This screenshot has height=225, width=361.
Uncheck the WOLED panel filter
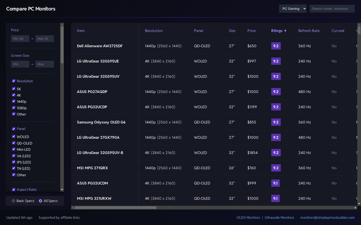tap(14, 136)
